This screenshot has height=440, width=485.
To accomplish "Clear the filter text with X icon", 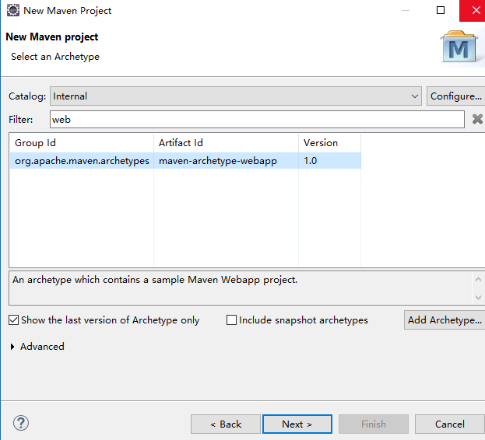I will [477, 119].
